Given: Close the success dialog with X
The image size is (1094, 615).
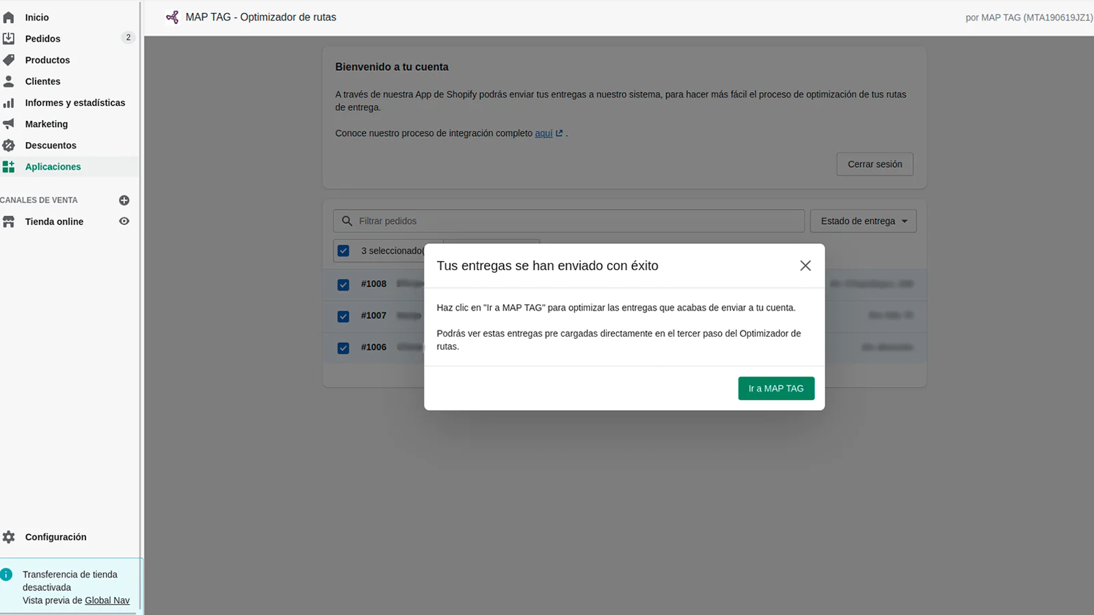Looking at the screenshot, I should (x=805, y=266).
